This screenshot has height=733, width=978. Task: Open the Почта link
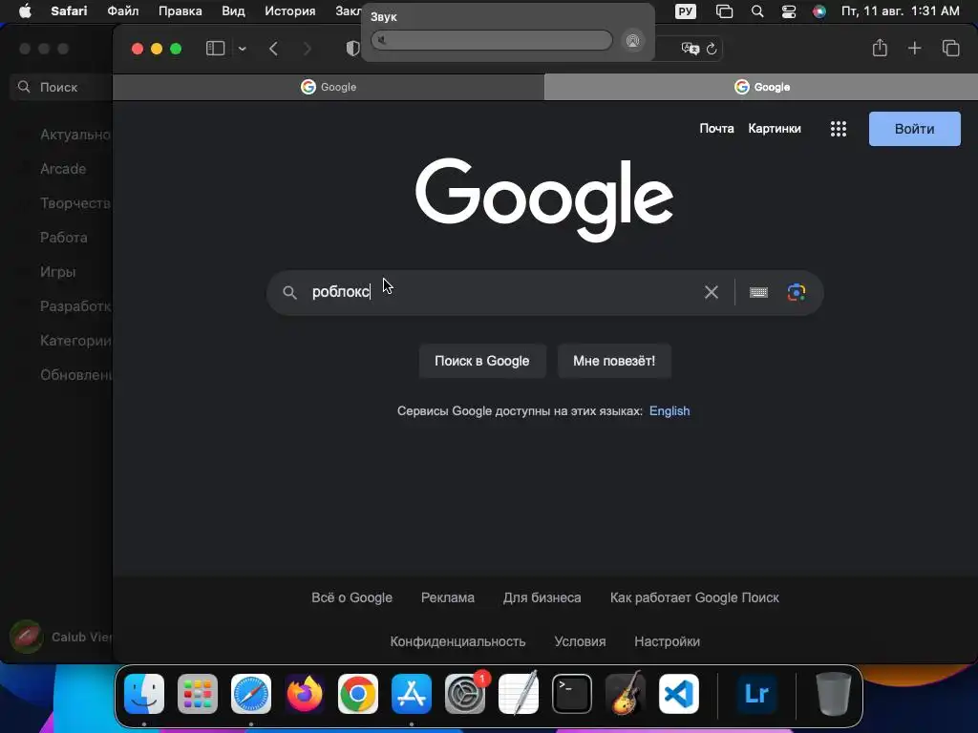716,129
